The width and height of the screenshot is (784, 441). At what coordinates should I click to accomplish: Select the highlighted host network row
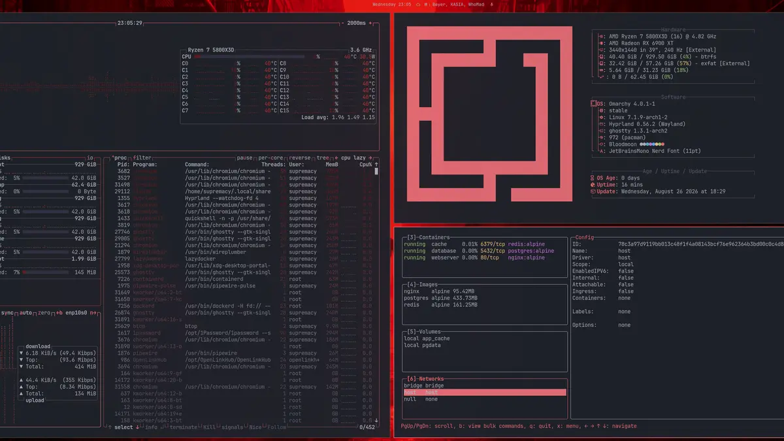[x=484, y=392]
